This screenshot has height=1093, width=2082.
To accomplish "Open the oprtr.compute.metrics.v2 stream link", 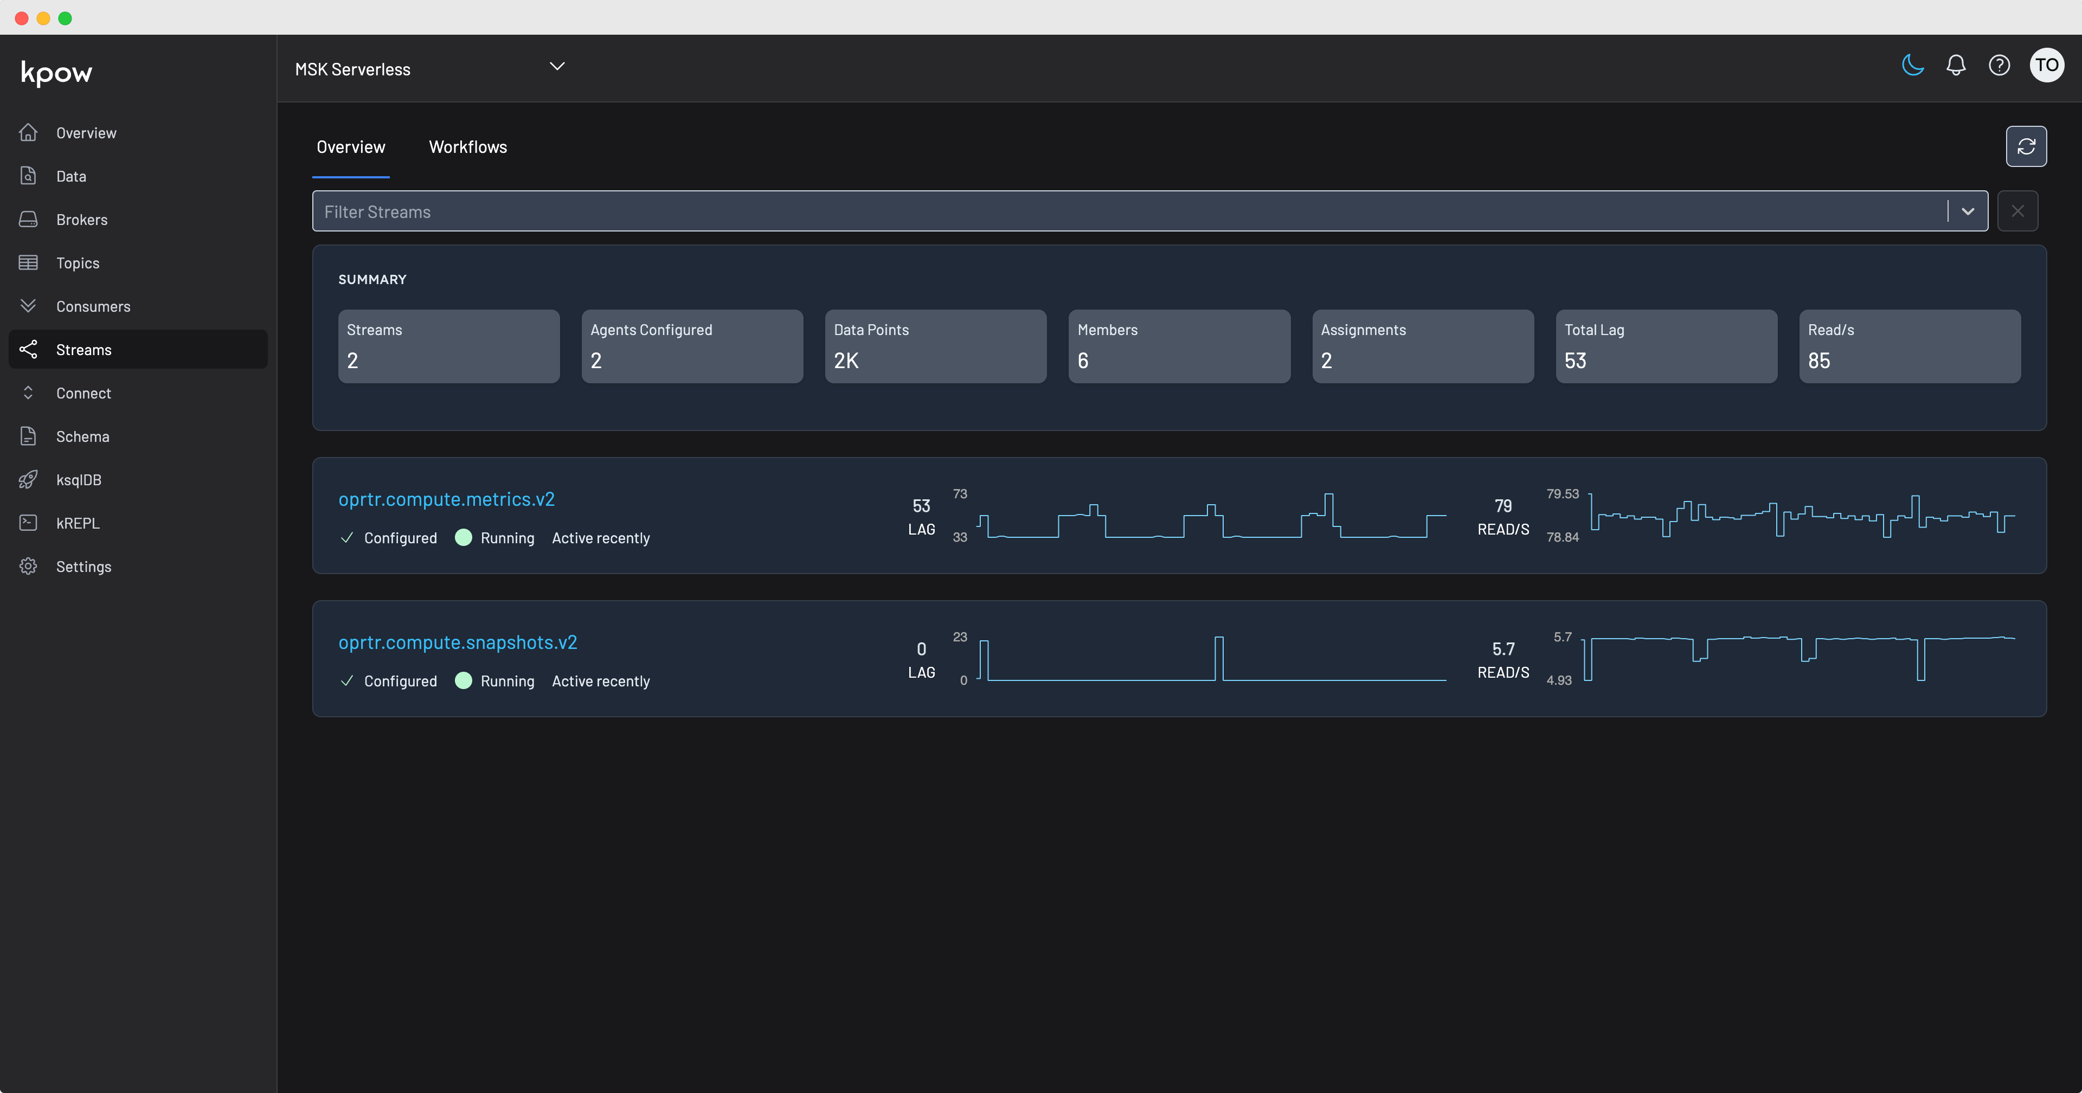I will coord(447,499).
